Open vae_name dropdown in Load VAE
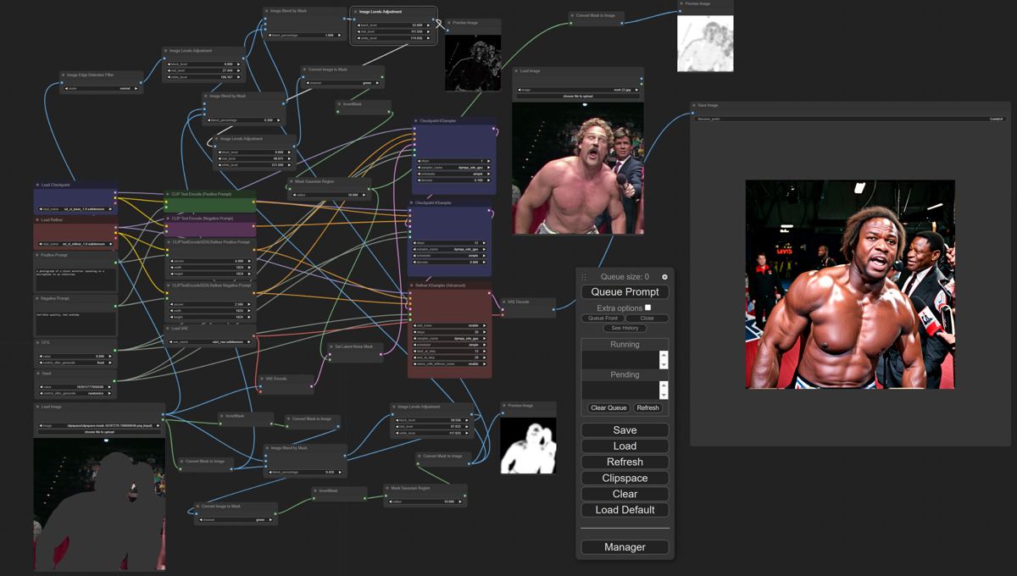 coord(210,342)
